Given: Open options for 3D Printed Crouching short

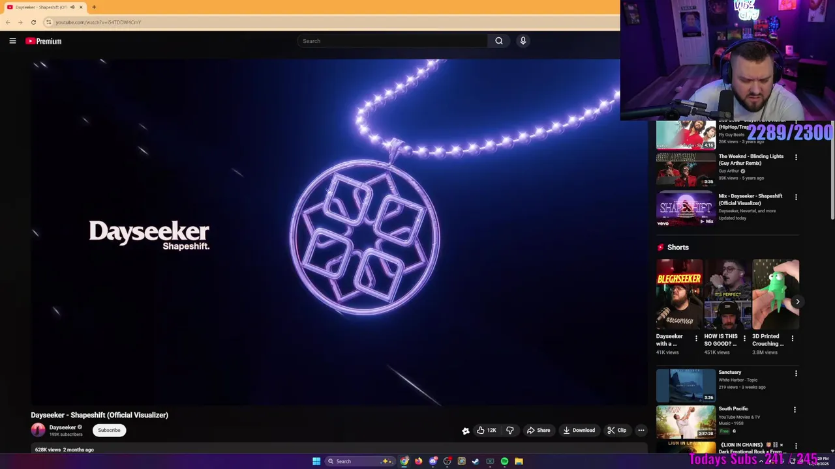Looking at the screenshot, I should click(x=793, y=339).
